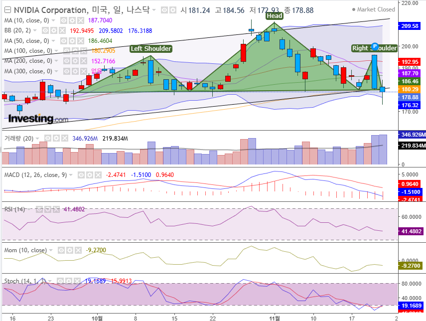Open MA (50, close, 0) settings gear
Screen dimensions: 426x321
pyautogui.click(x=72, y=41)
